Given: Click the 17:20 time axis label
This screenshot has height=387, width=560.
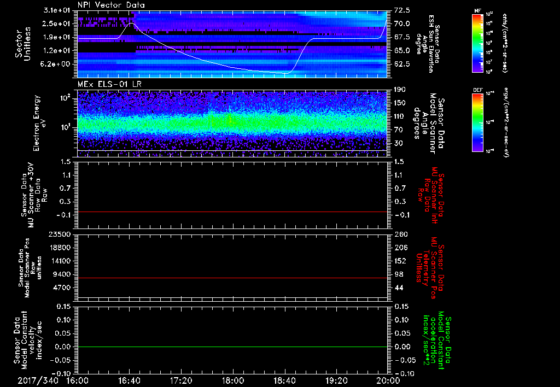Looking at the screenshot, I should 181,380.
